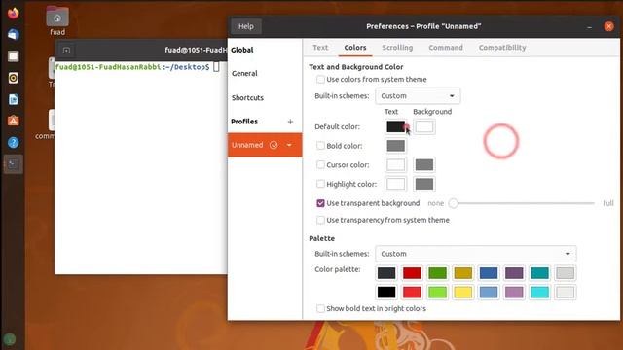The height and width of the screenshot is (350, 623).
Task: Open the Command tab
Action: tap(446, 48)
